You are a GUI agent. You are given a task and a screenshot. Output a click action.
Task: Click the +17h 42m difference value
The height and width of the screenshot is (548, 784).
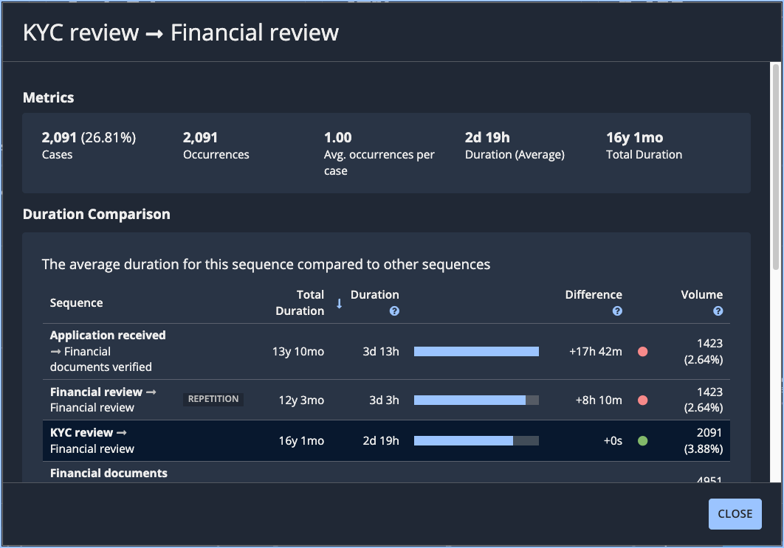596,352
